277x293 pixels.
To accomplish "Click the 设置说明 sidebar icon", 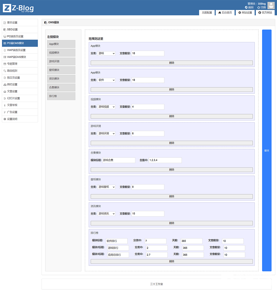I will pos(5,119).
